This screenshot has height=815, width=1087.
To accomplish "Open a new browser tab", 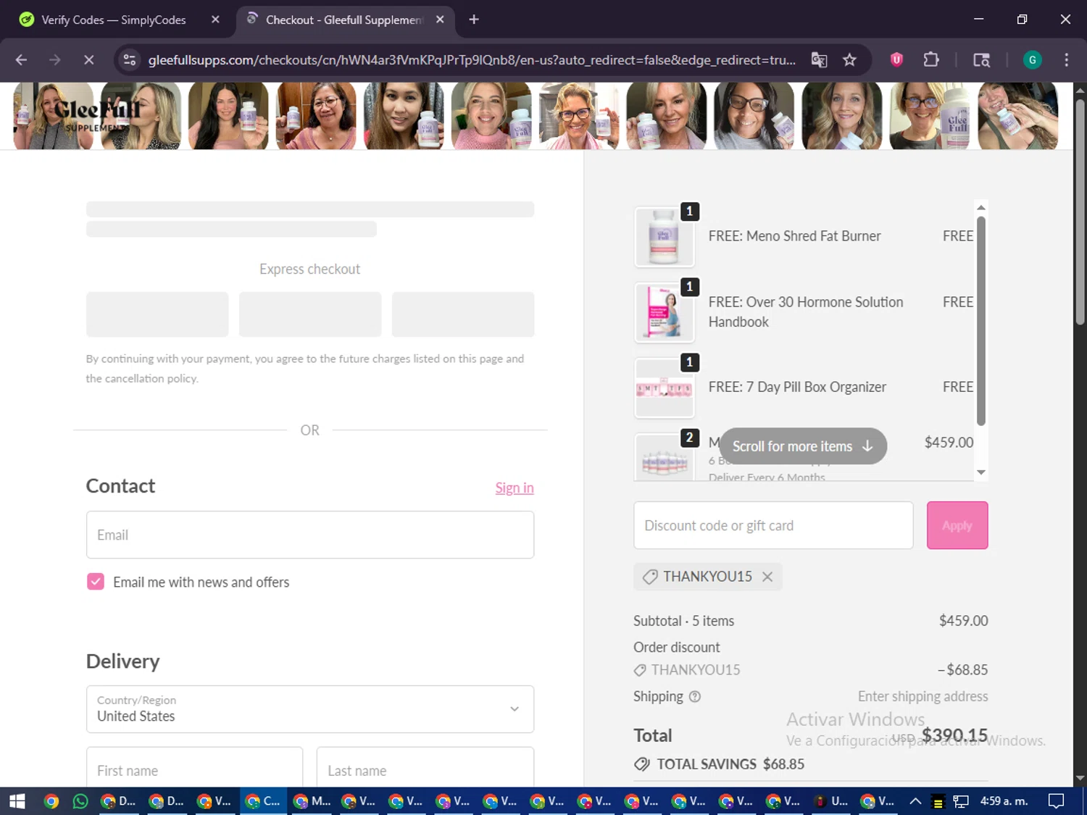I will point(474,20).
